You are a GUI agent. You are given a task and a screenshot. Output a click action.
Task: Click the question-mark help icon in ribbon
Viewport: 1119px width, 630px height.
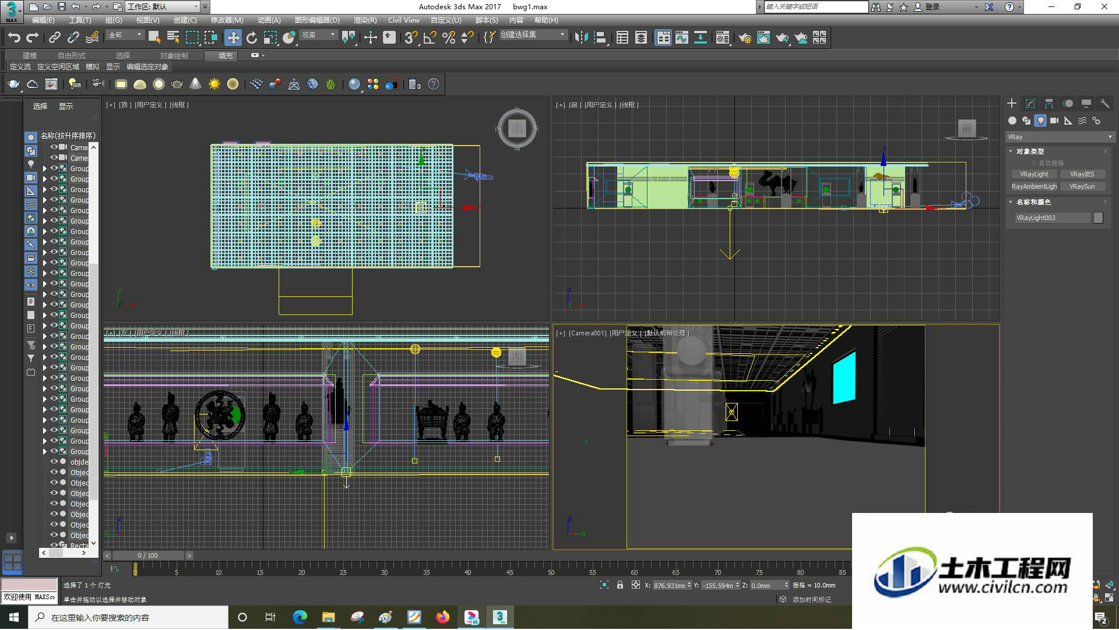(x=434, y=84)
